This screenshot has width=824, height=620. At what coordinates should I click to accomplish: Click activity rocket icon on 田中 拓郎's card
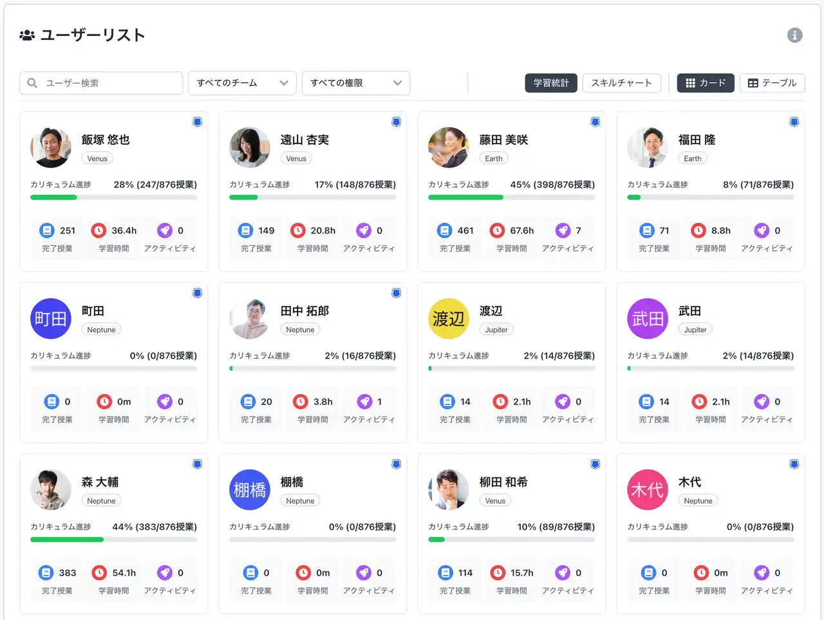coord(364,402)
